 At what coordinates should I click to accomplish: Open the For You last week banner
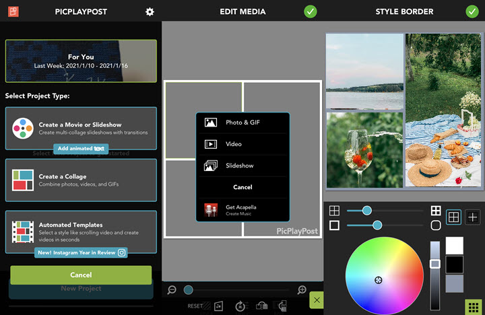coord(81,61)
